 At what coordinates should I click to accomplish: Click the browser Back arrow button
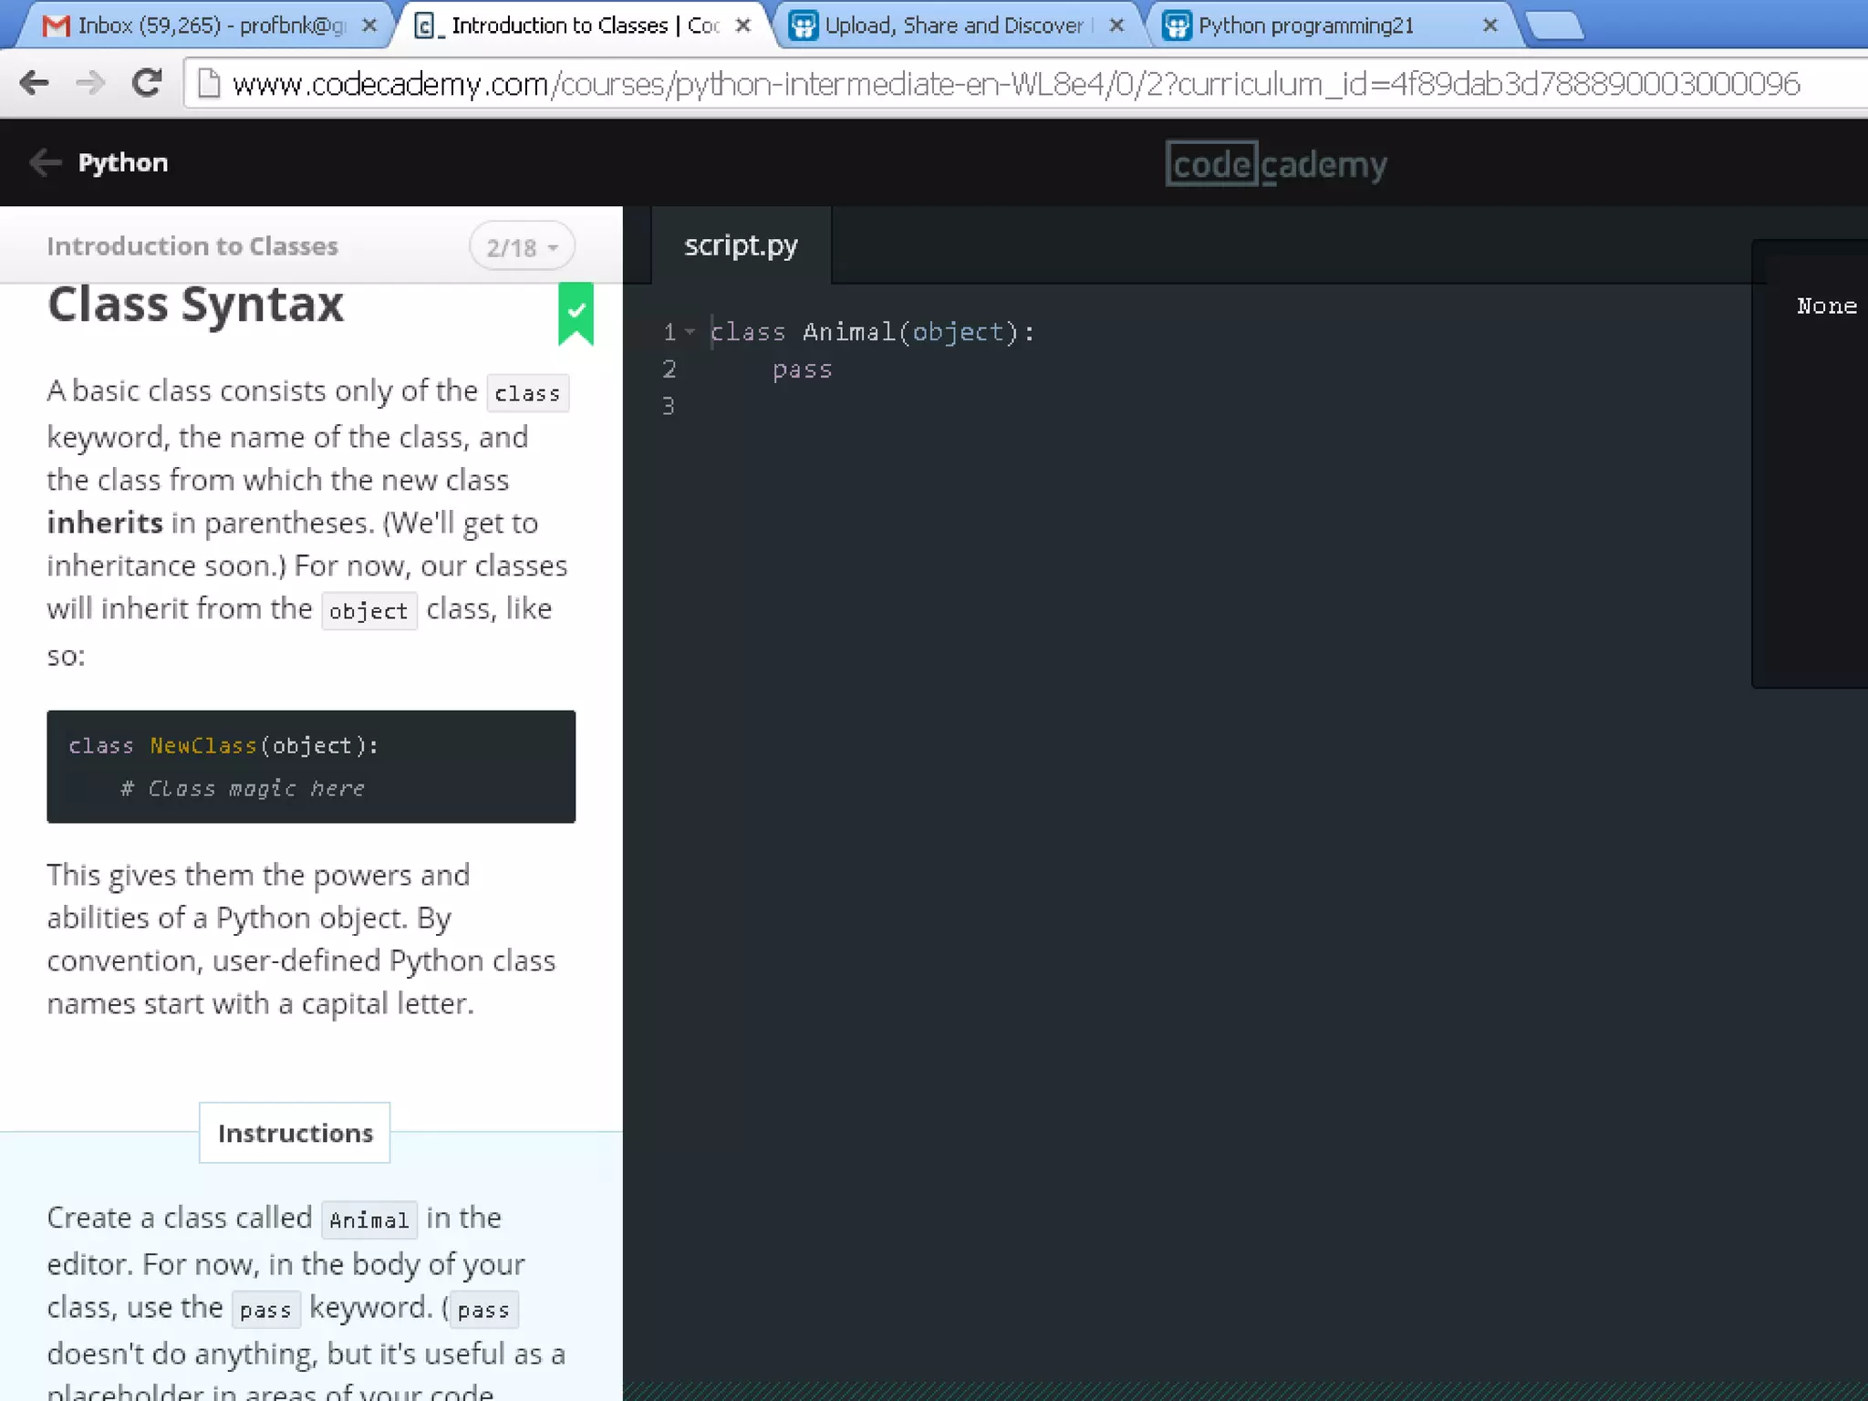[x=34, y=83]
